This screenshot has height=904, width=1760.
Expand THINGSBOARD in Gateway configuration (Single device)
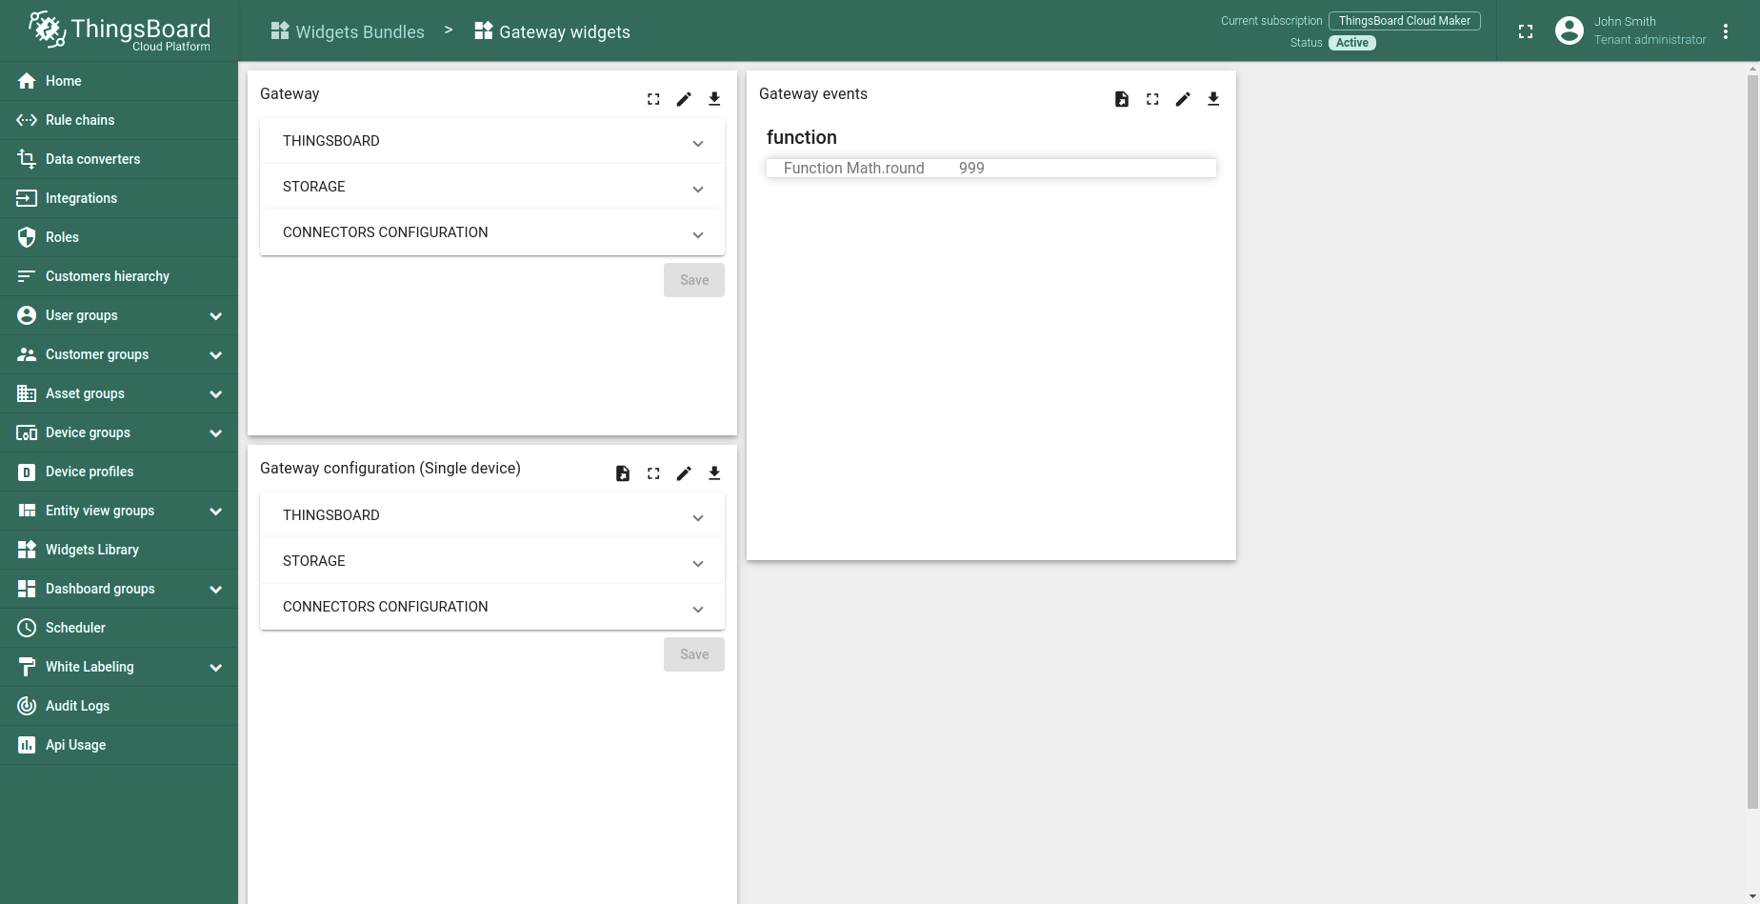492,515
